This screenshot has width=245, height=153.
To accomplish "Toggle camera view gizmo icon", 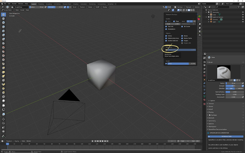I will point(200,31).
